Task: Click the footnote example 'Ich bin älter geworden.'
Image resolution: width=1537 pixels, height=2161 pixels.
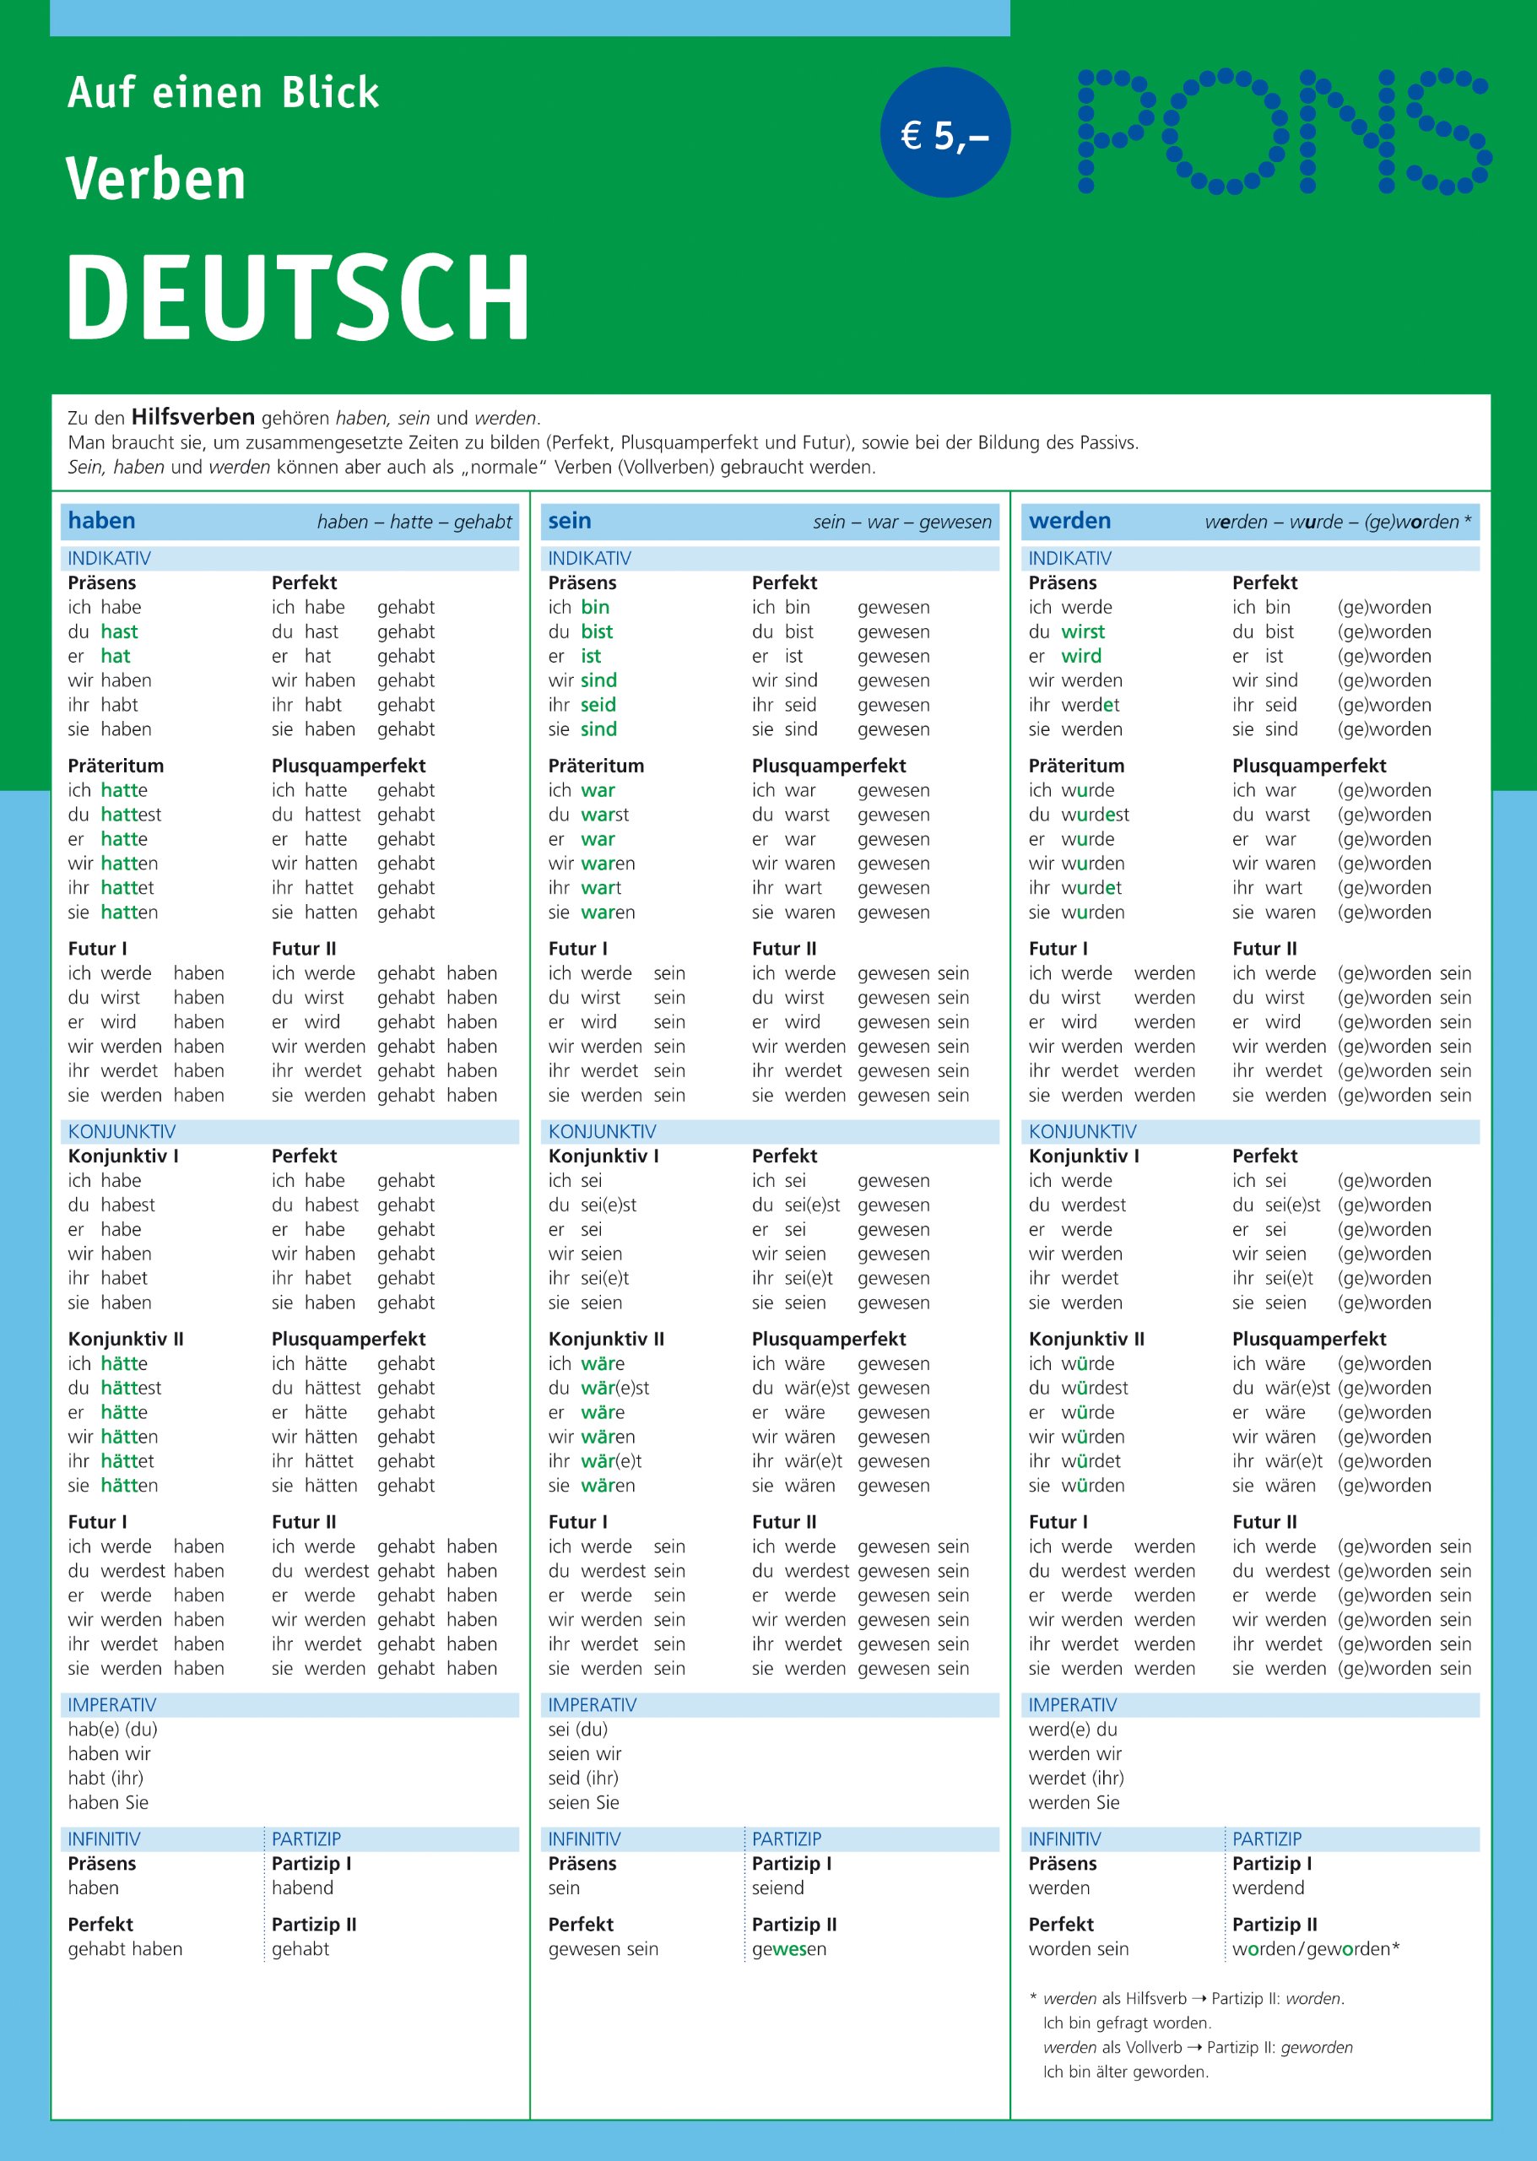Action: coord(1125,2072)
